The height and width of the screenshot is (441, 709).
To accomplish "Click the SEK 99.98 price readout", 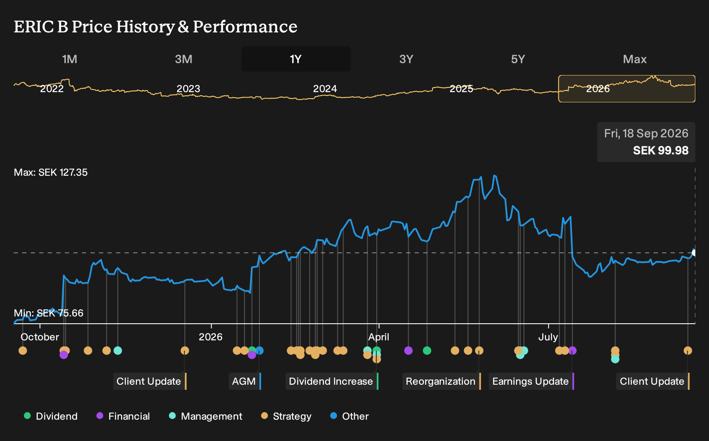I will click(x=660, y=151).
